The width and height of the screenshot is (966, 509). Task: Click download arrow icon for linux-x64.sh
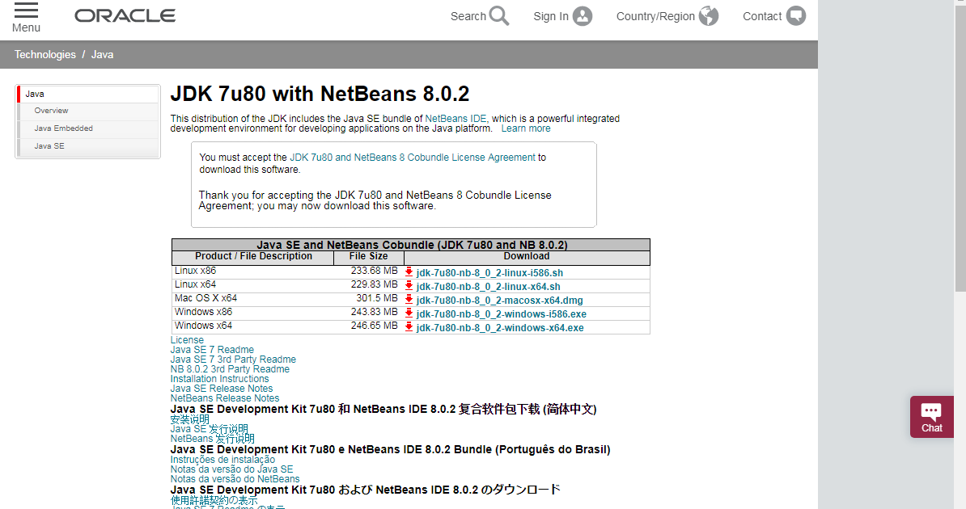click(x=409, y=285)
